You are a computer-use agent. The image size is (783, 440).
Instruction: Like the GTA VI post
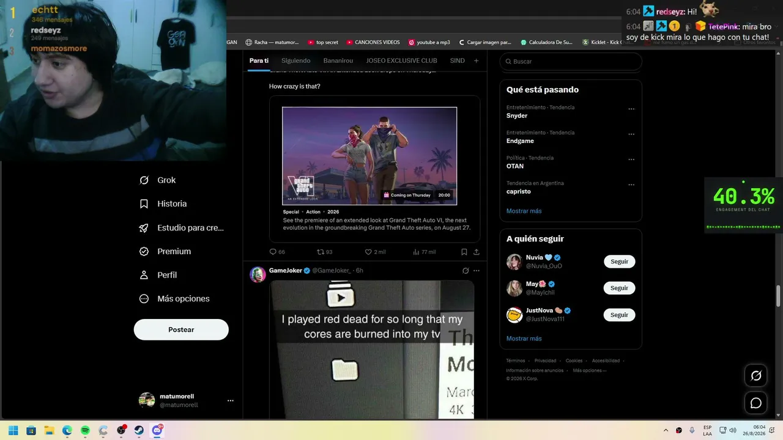[375, 252]
